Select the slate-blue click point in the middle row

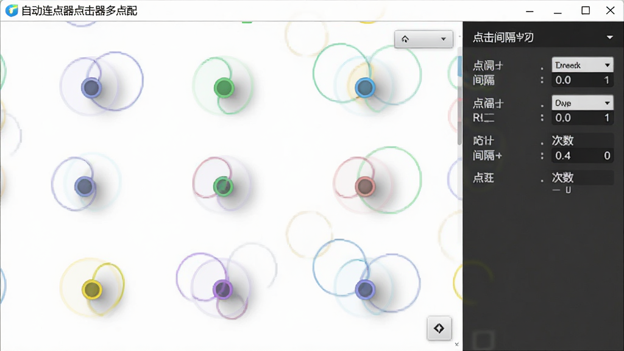click(84, 186)
